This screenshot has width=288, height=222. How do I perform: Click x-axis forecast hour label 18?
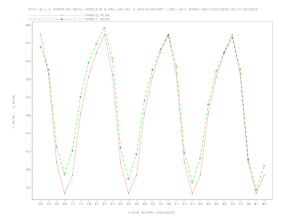(88, 204)
